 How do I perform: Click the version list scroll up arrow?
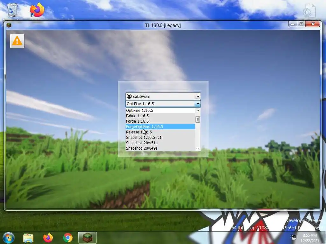198,111
